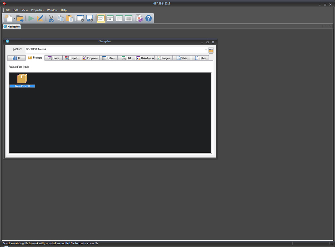Click the Navigator window title icon
Viewport: 335px width, 247px height.
(x=7, y=41)
